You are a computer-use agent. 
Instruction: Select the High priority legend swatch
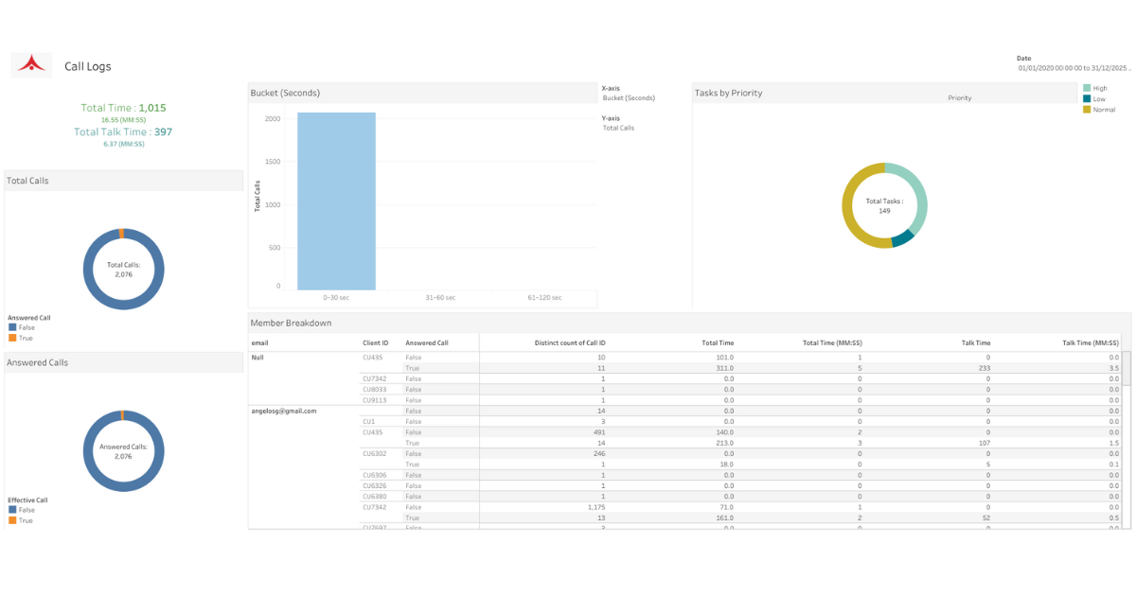click(x=1087, y=88)
